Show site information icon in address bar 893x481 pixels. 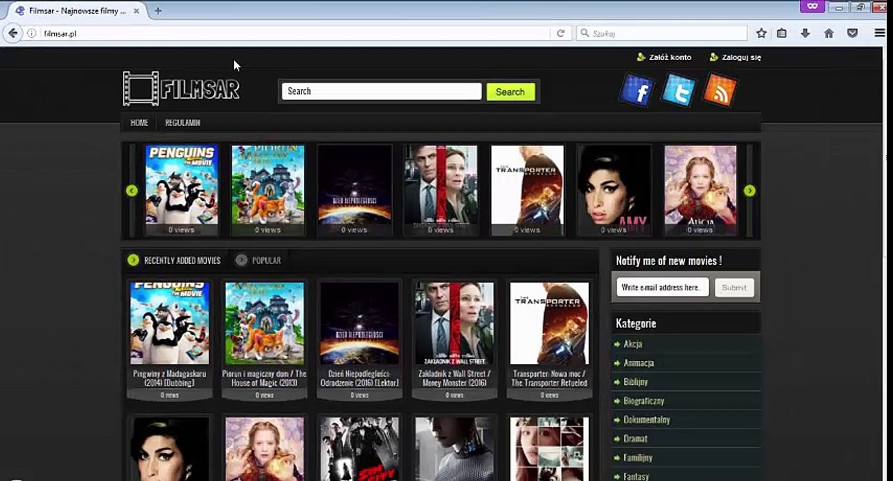click(x=31, y=33)
